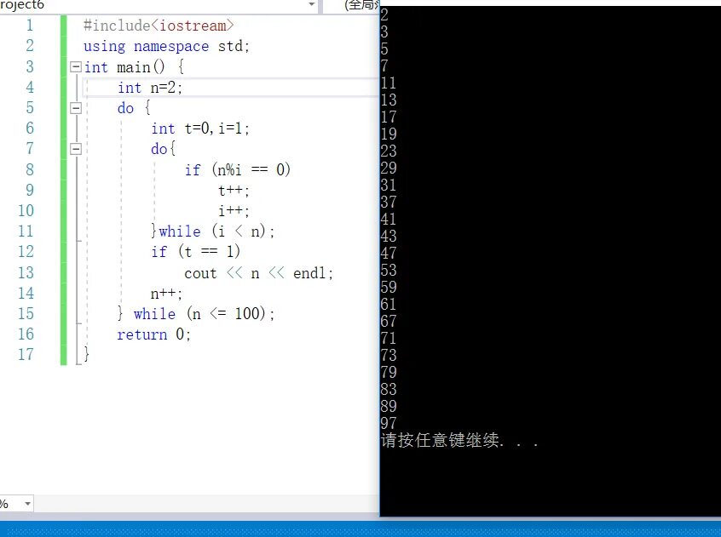Click the 'cout << n << endl;' line
Viewport: 721px width, 537px height.
(258, 273)
